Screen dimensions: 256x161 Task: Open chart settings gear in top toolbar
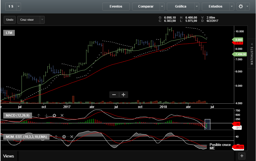241,6
